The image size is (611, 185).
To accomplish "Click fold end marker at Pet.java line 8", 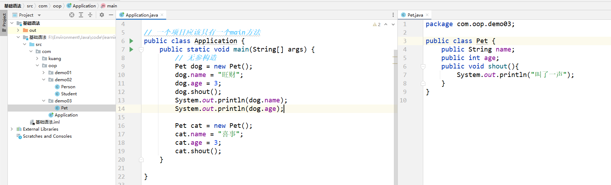I will tap(423, 83).
